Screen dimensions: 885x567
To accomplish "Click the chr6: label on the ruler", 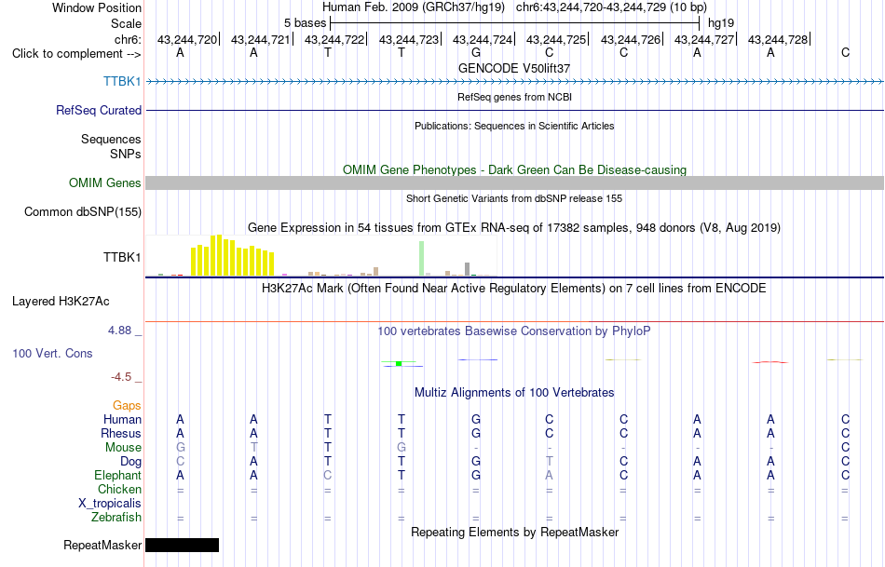I will [x=128, y=39].
